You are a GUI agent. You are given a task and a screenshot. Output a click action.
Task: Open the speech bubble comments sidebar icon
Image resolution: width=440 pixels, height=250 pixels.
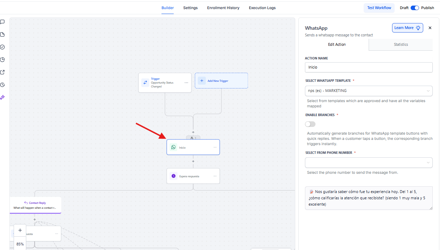[2, 22]
